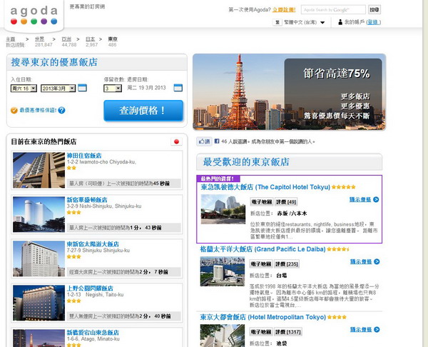The height and width of the screenshot is (347, 428).
Task: Click the Agoda Google search input field
Action: tap(333, 9)
